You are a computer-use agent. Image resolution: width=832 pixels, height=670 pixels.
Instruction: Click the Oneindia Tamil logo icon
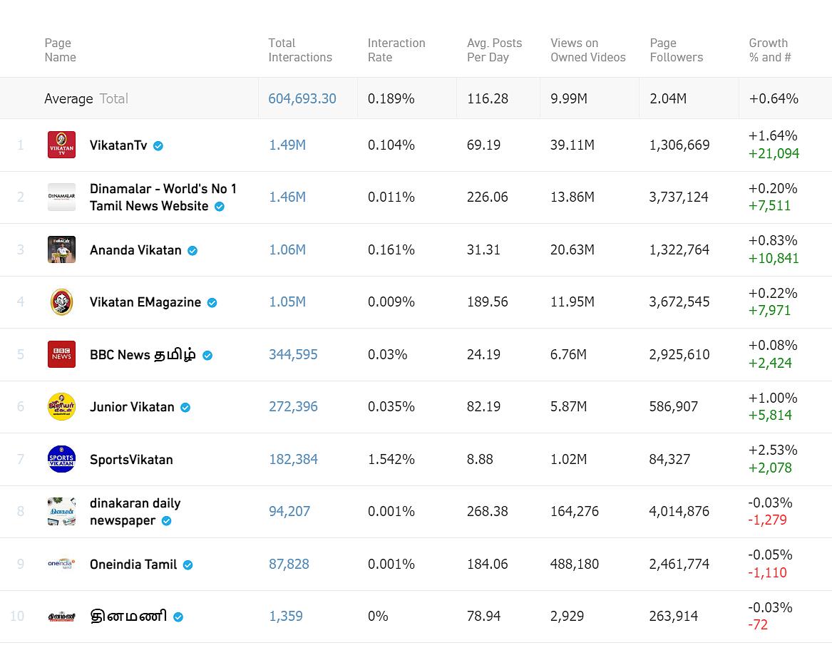[x=61, y=564]
